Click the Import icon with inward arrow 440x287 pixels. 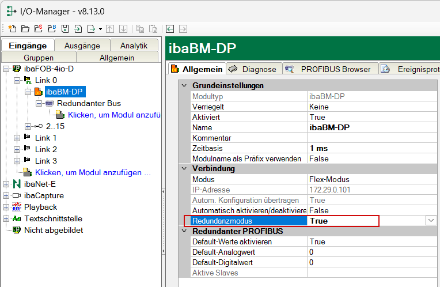(78, 29)
